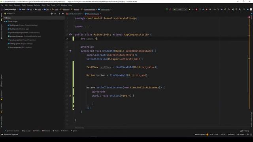Open the Search Everywhere magnifier
Image resolution: width=253 pixels, height=142 pixels.
(x=244, y=9)
